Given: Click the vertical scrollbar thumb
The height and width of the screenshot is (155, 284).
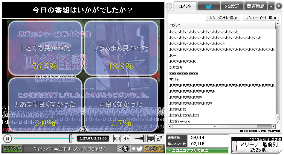Looking at the screenshot, I should 277,117.
